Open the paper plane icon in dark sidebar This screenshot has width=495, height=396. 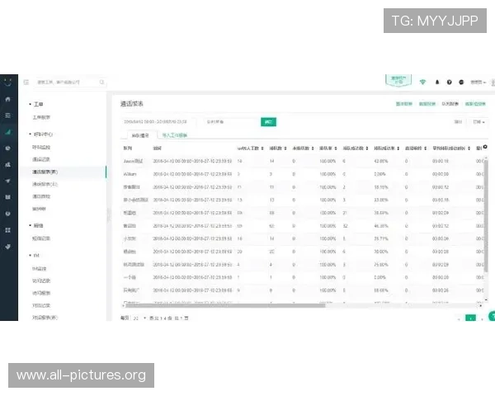[8, 181]
